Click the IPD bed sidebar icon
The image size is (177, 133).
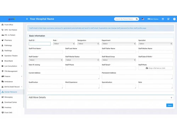pyautogui.click(x=2, y=35)
